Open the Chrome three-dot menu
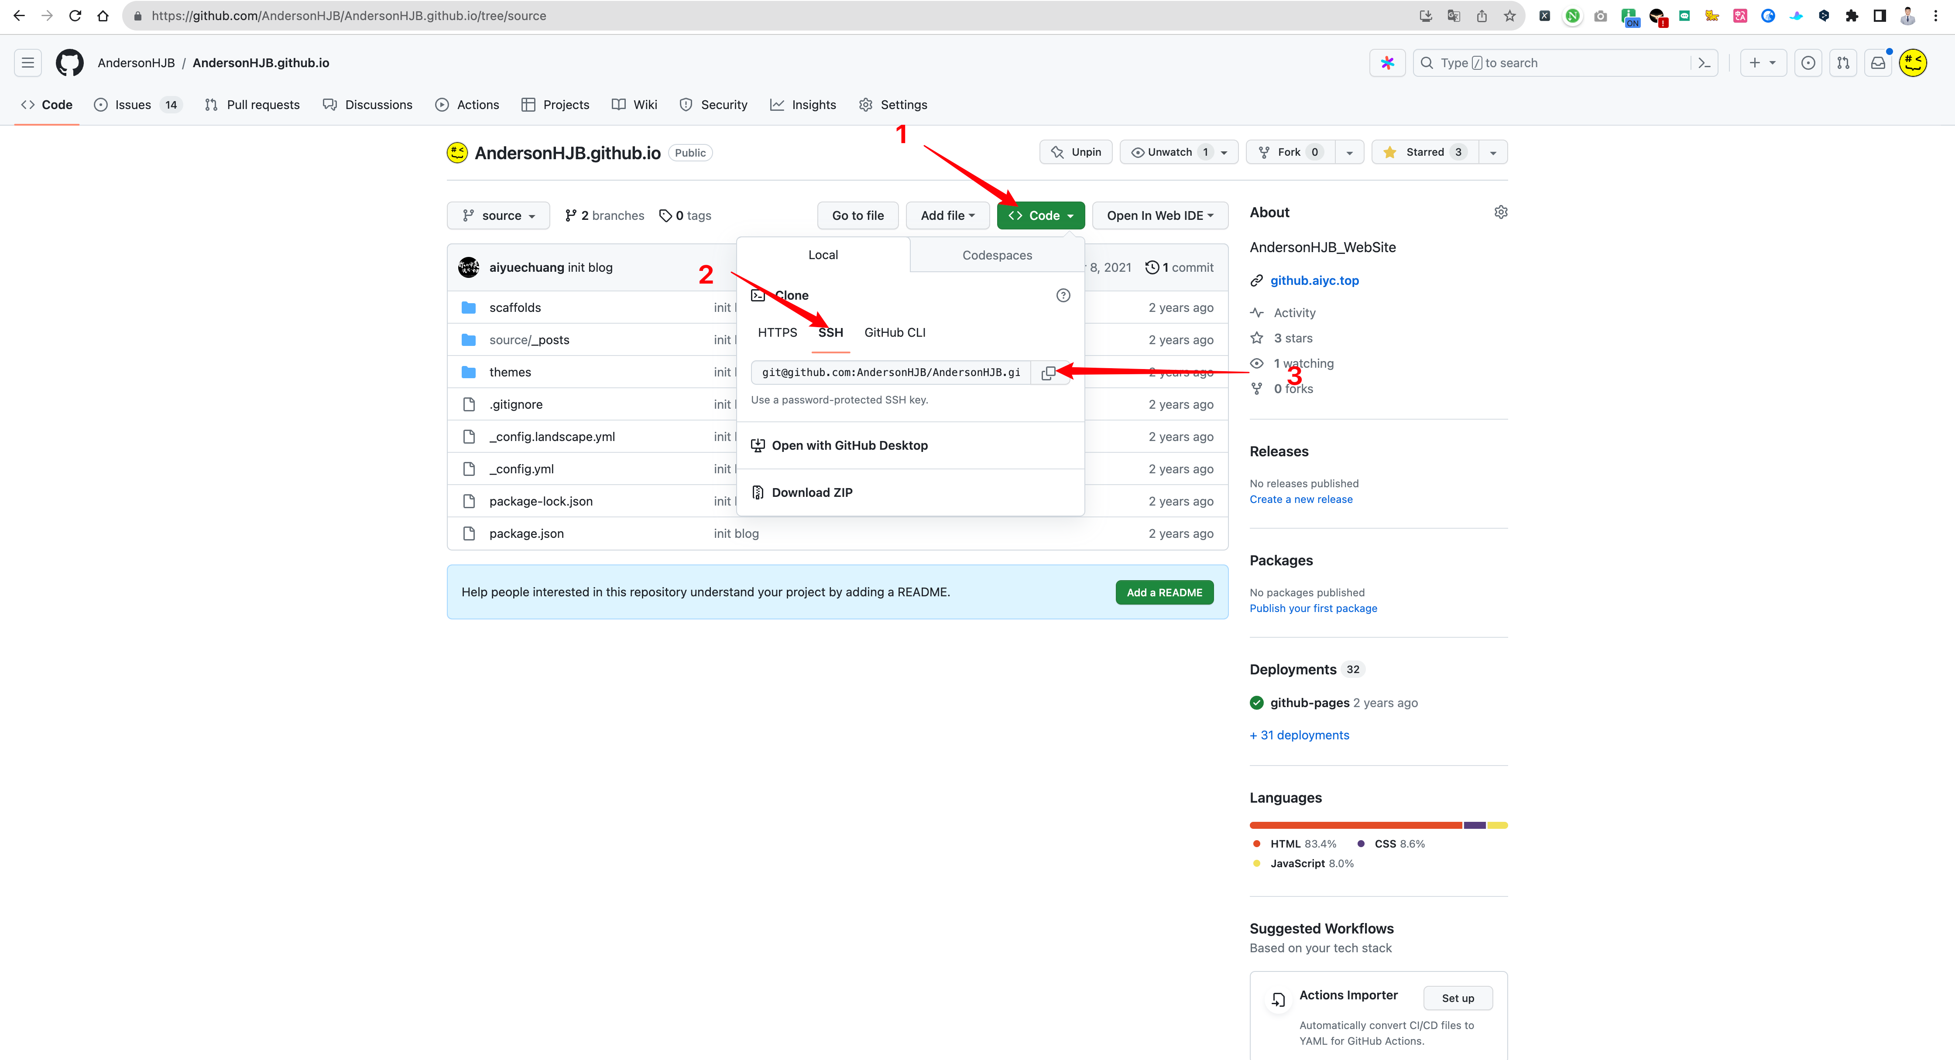The height and width of the screenshot is (1060, 1955). tap(1936, 16)
